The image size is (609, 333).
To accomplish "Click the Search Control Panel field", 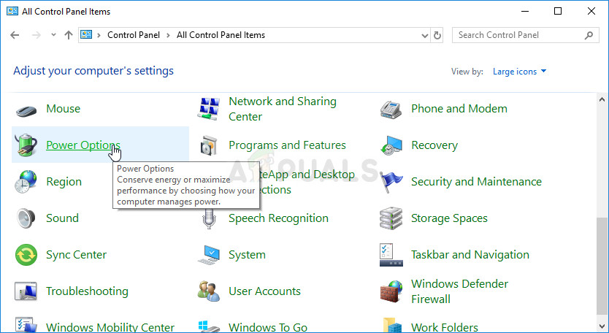I will pyautogui.click(x=518, y=35).
